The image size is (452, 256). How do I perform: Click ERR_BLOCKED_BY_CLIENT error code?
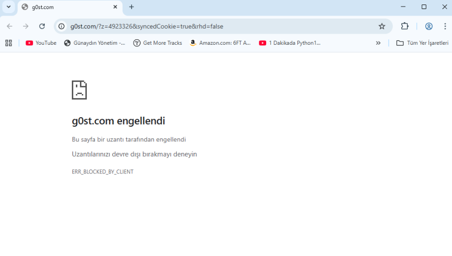coord(102,172)
